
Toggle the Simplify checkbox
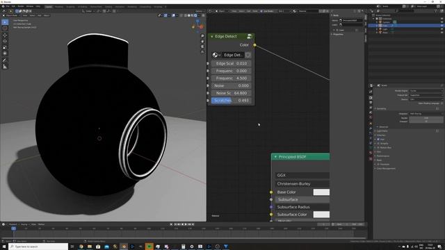pyautogui.click(x=378, y=144)
